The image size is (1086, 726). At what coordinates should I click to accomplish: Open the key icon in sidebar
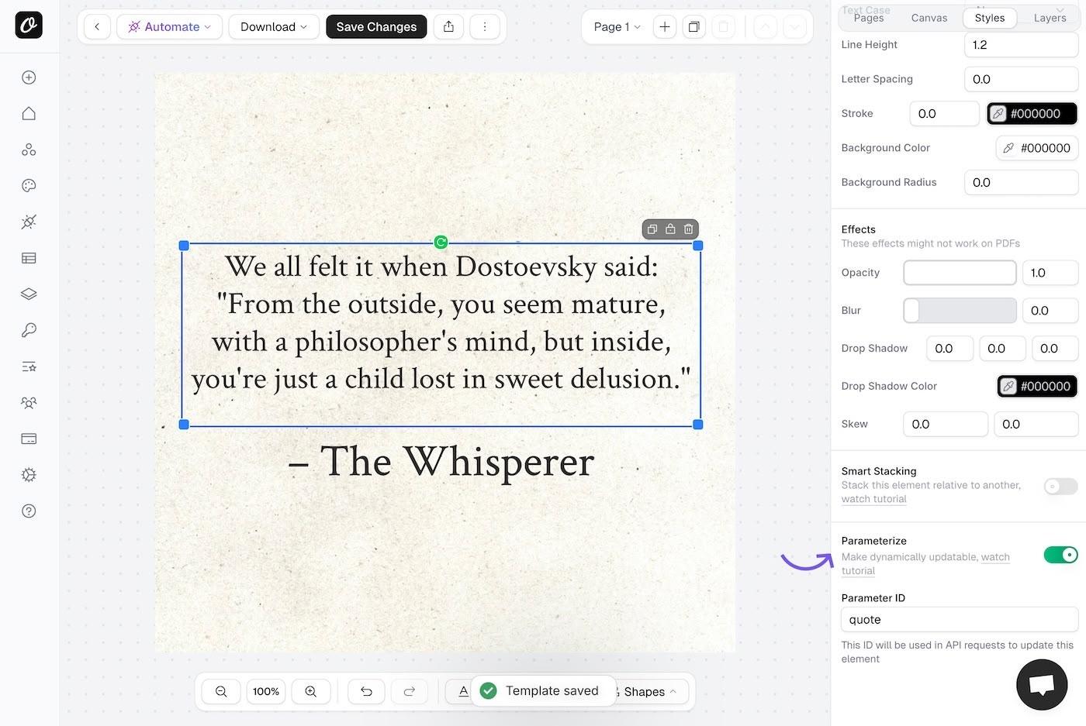point(29,331)
